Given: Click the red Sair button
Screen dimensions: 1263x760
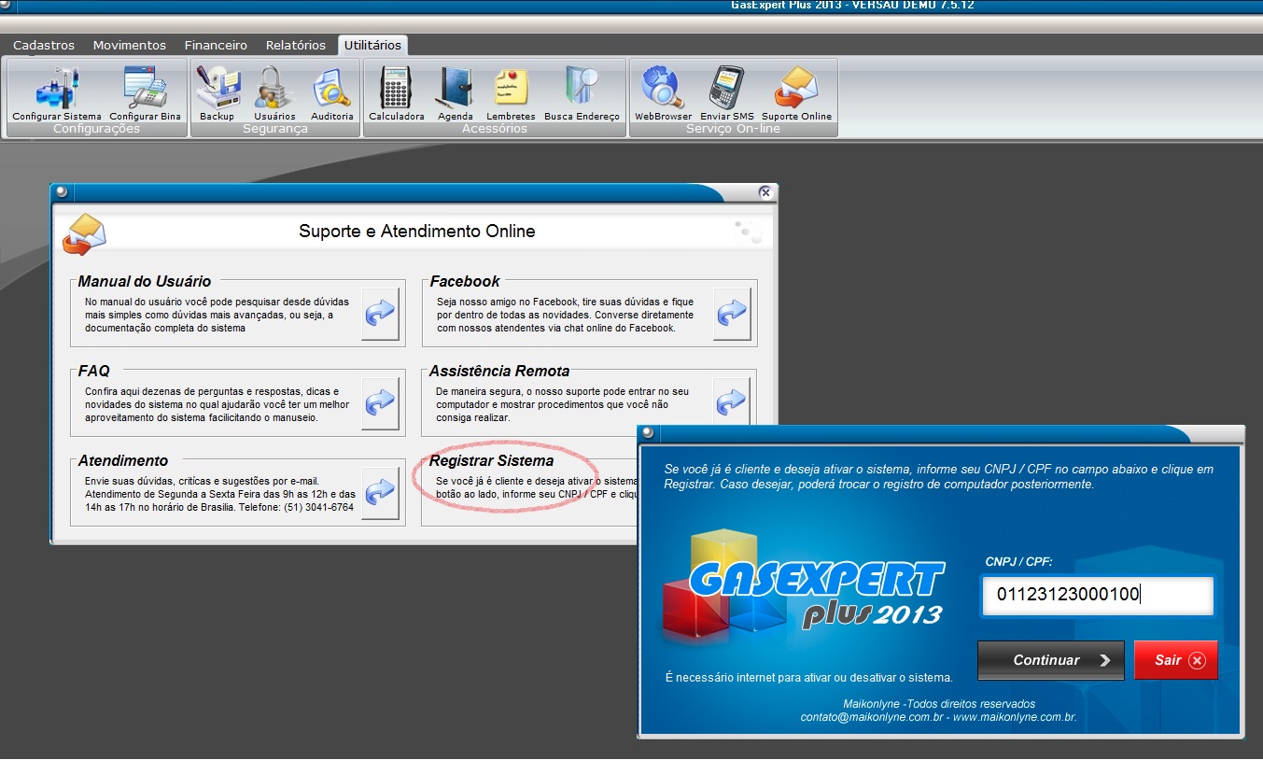Looking at the screenshot, I should point(1176,660).
